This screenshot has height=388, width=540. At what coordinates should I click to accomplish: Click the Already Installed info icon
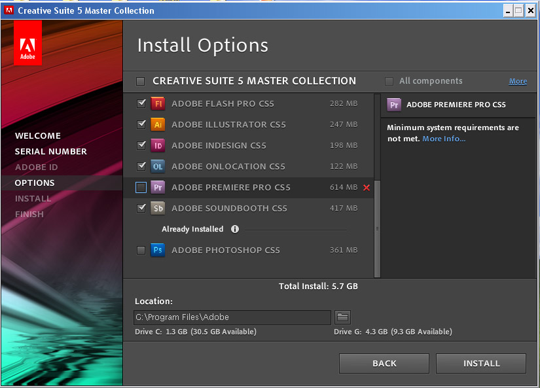point(235,229)
